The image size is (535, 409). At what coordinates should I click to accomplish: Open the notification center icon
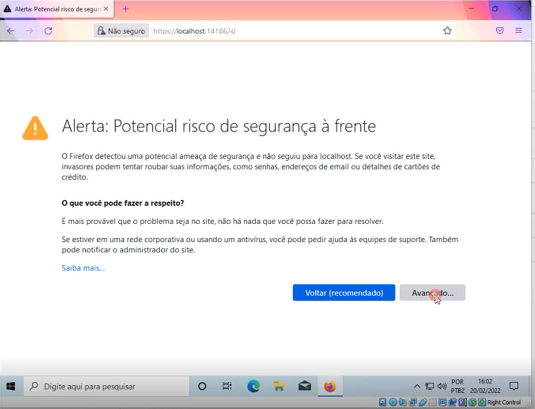[x=514, y=386]
